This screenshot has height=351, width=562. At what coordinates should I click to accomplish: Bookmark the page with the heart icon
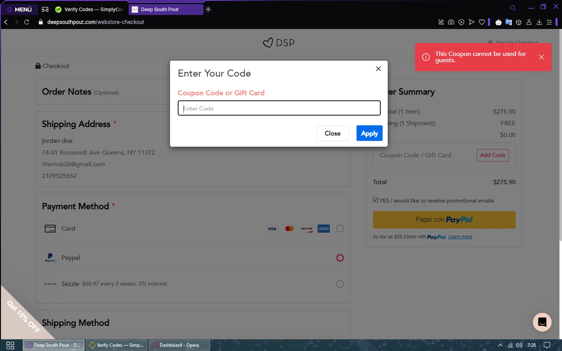(x=482, y=22)
